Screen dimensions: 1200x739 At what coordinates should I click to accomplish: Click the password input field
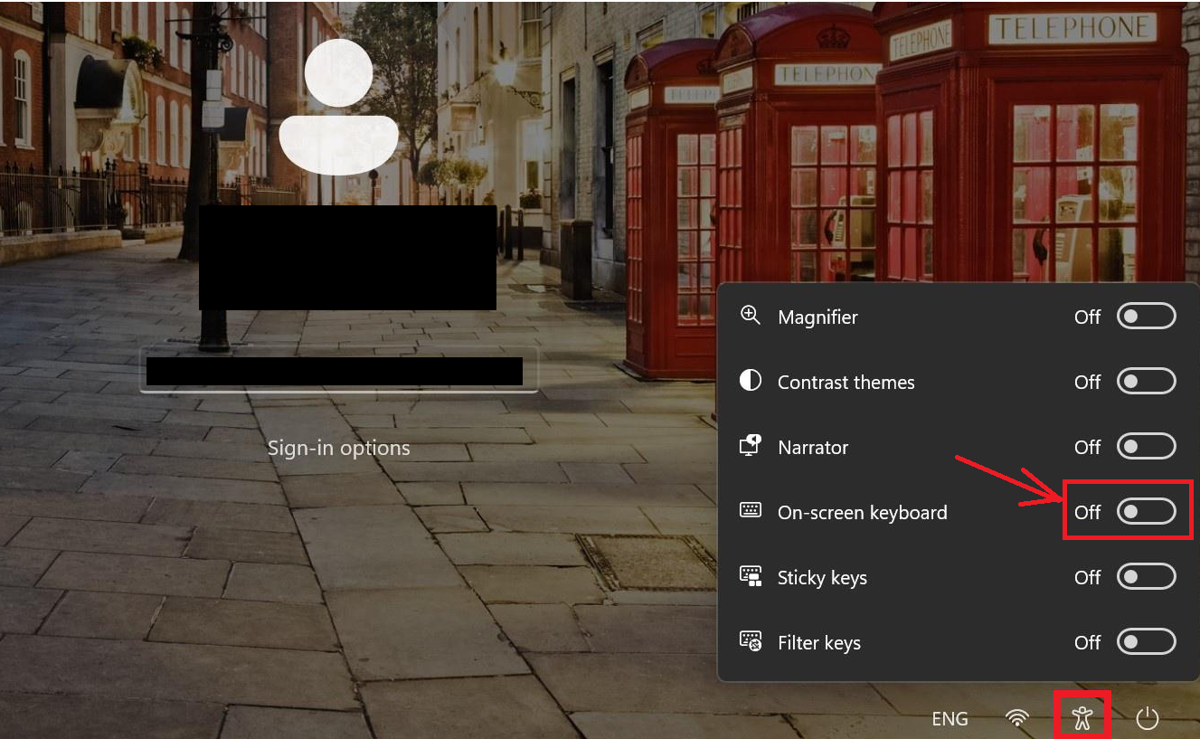click(339, 370)
